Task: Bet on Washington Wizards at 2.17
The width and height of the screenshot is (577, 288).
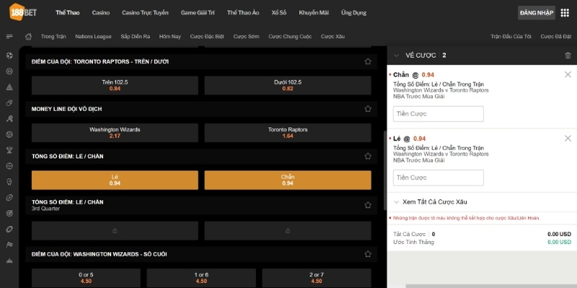Action: [x=115, y=132]
